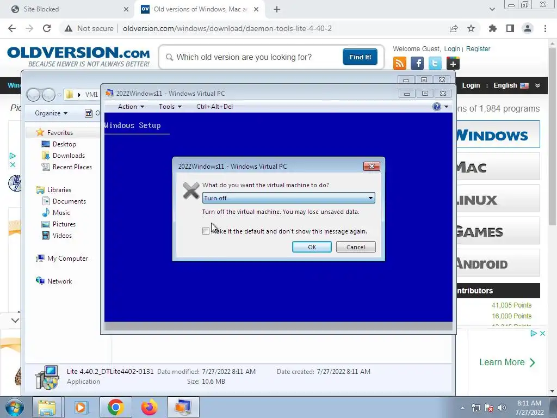557x418 pixels.
Task: Open Pictures library in Explorer
Action: coord(64,224)
